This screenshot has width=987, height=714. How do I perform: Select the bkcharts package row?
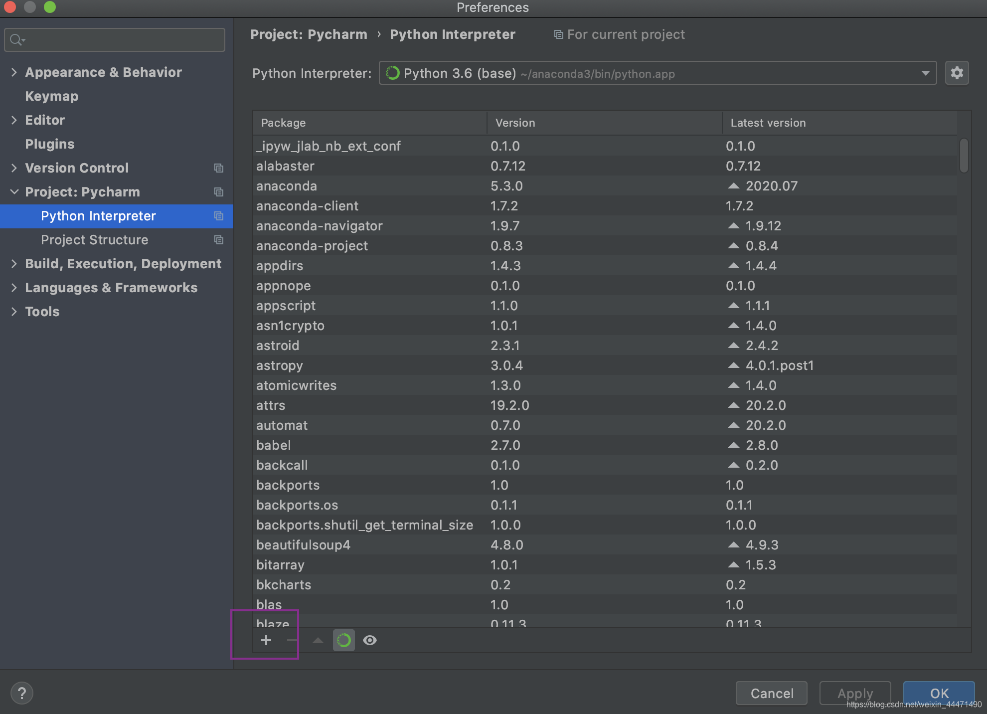pyautogui.click(x=605, y=585)
